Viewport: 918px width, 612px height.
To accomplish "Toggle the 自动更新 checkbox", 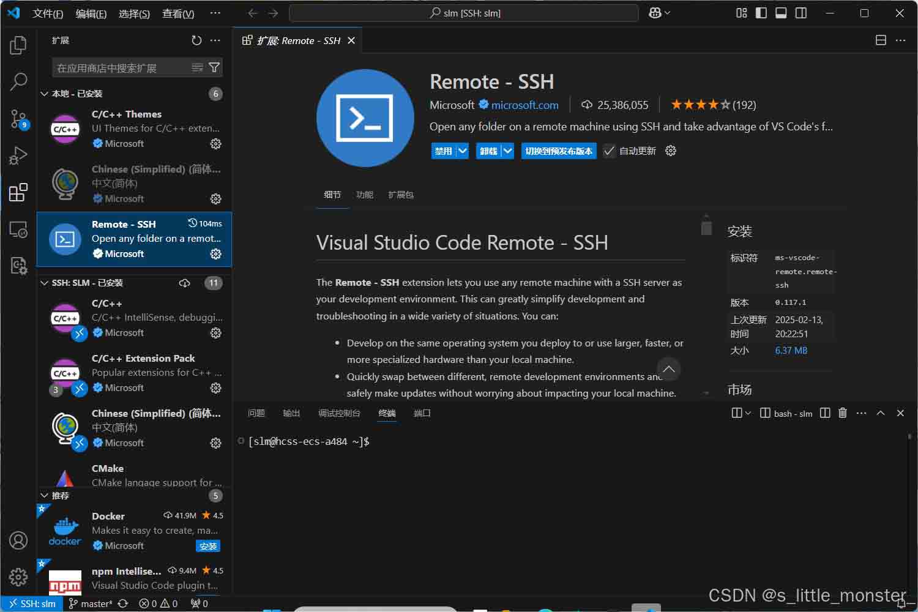I will pos(609,151).
